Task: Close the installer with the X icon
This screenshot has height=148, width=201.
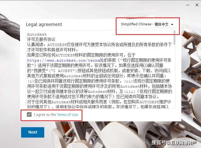Action: click(197, 5)
